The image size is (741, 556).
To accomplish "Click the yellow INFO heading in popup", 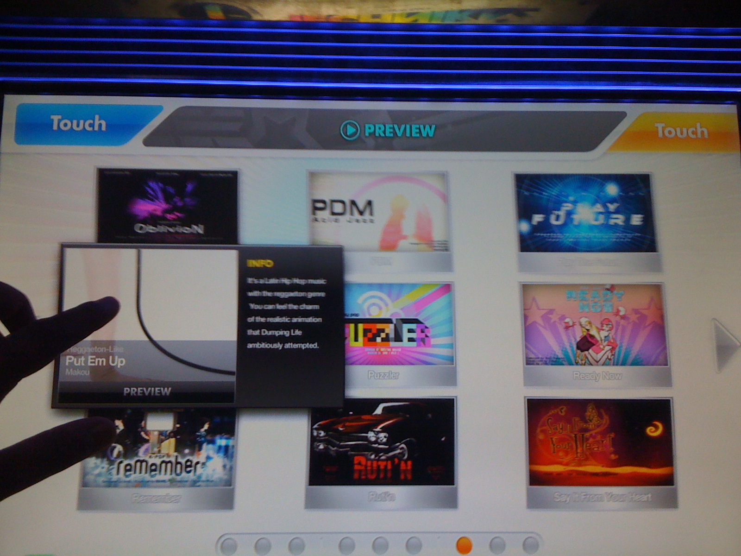I will (x=260, y=264).
